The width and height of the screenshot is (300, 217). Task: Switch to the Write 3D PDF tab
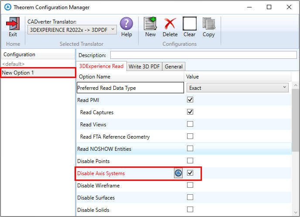[144, 67]
